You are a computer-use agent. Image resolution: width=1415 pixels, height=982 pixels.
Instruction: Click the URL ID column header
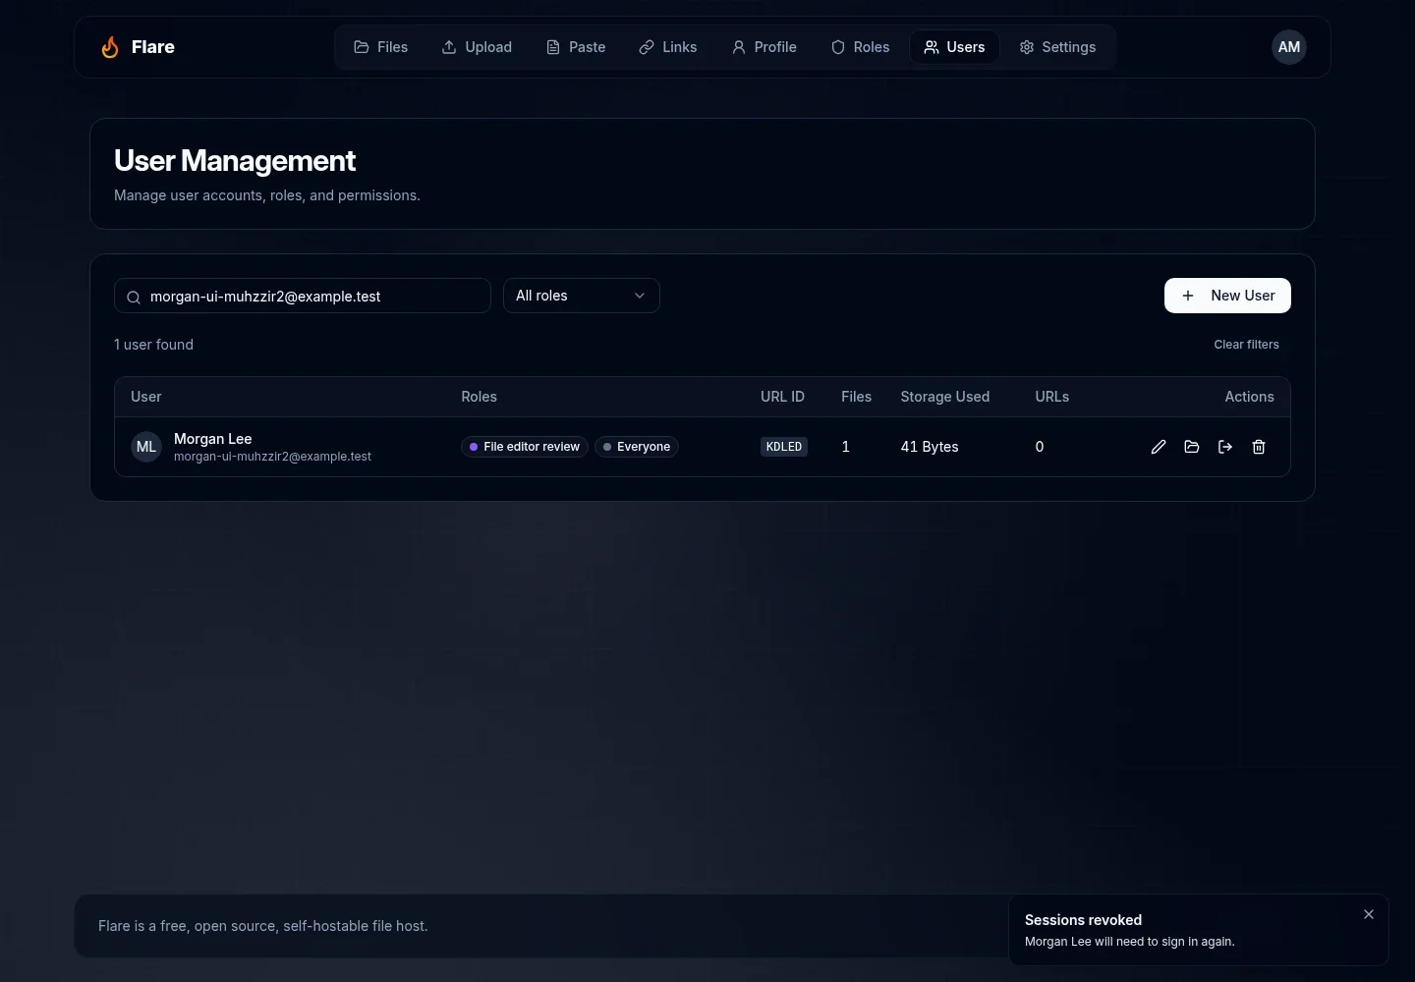[782, 397]
